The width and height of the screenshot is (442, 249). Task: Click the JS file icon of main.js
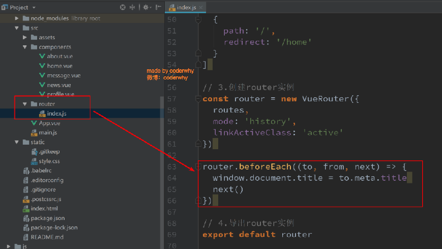click(34, 133)
